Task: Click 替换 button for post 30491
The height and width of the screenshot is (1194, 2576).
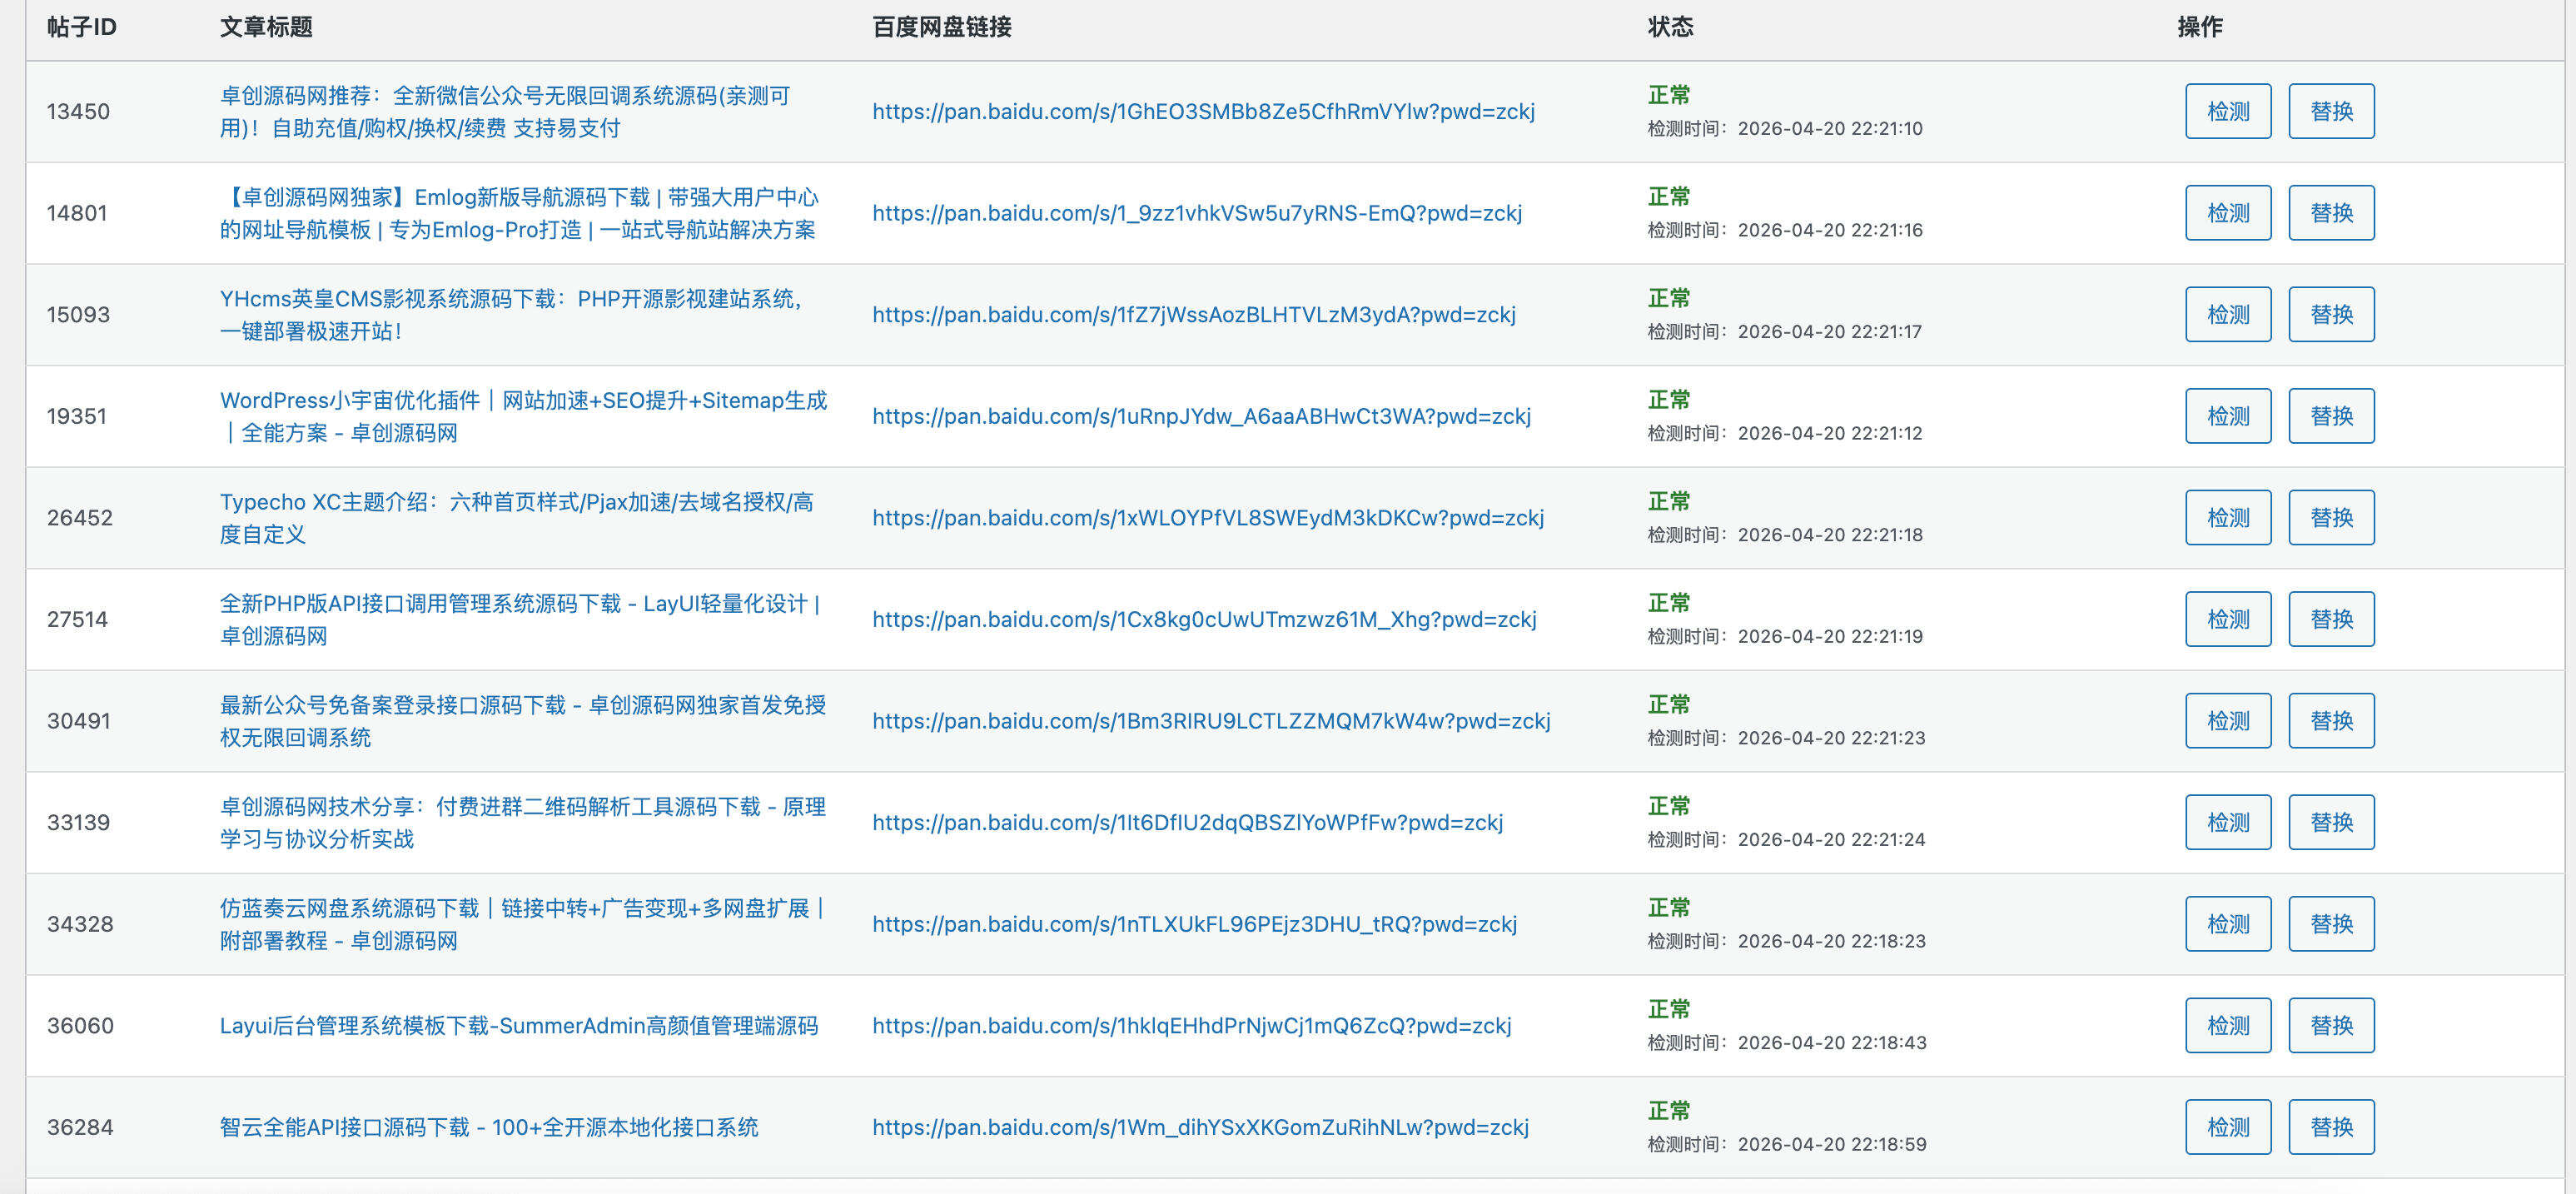Action: coord(2331,719)
